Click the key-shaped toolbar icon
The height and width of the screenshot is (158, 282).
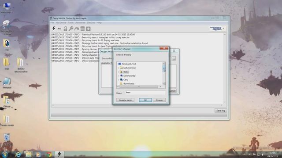[x=71, y=29]
